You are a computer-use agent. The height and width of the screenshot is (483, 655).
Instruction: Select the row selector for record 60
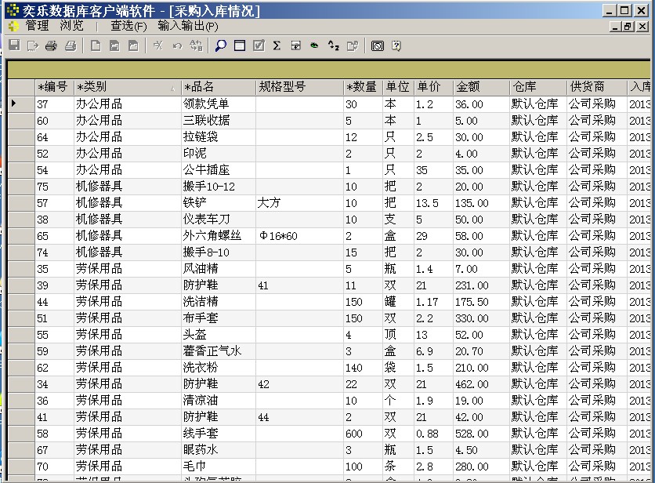tap(20, 121)
